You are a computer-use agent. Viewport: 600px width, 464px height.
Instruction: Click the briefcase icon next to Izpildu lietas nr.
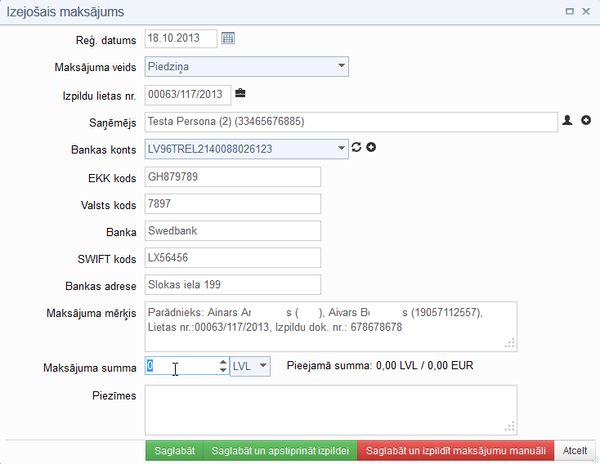coord(240,94)
